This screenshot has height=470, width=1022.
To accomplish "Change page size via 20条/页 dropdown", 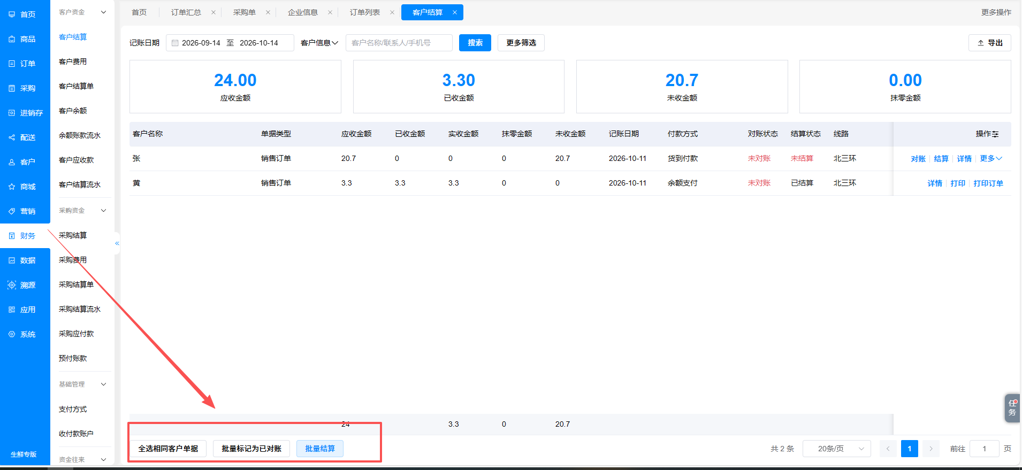I will 837,449.
